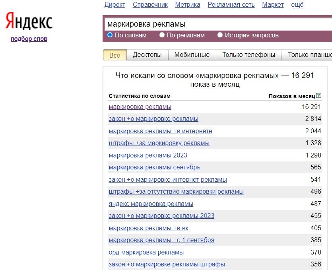Click the 385 impressions value
This screenshot has width=332, height=270.
point(316,240)
